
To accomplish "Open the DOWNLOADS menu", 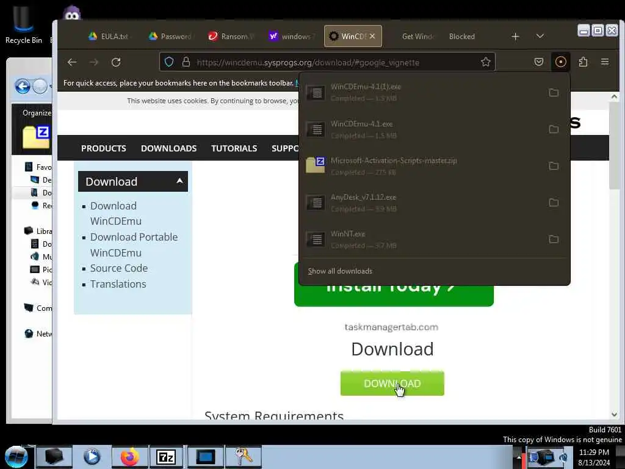I will click(x=168, y=148).
